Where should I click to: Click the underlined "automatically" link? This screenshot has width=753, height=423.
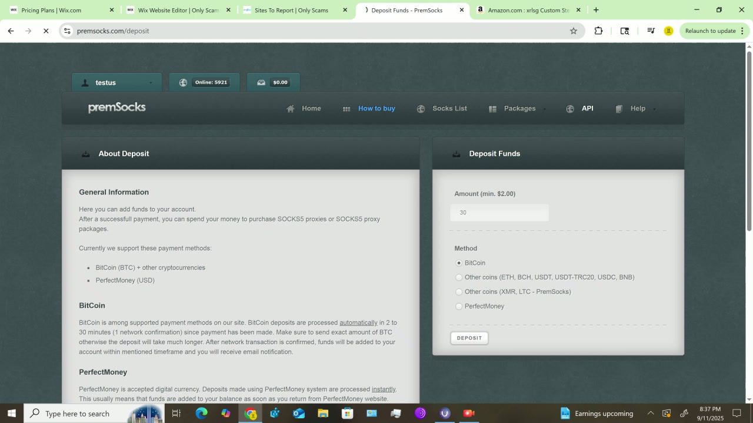358,323
